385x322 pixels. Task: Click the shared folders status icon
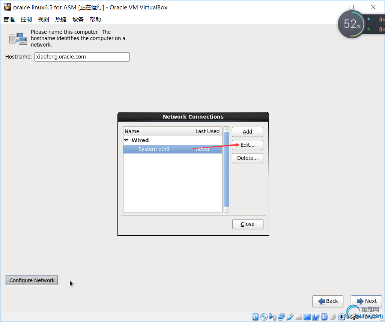(x=299, y=317)
